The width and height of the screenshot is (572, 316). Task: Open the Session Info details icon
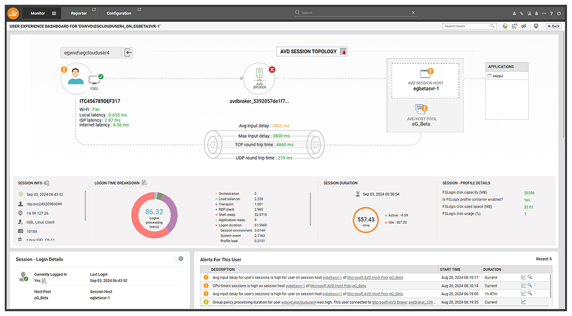tap(47, 183)
